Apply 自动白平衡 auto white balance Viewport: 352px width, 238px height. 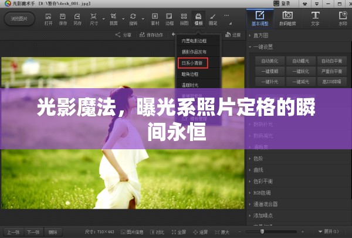point(332,61)
